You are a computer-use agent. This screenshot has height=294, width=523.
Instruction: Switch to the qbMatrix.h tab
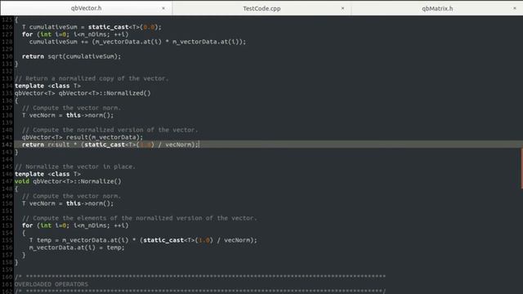pyautogui.click(x=437, y=8)
